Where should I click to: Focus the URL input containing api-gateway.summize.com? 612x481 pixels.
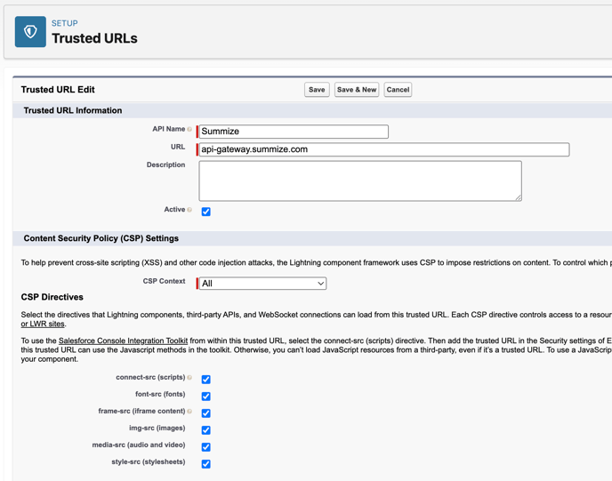click(383, 149)
